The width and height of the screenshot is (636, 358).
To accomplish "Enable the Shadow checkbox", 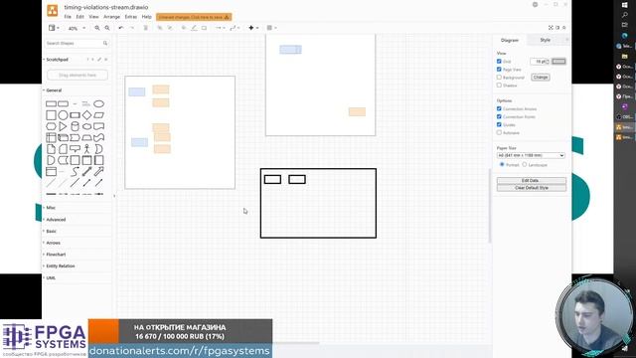I will point(499,86).
